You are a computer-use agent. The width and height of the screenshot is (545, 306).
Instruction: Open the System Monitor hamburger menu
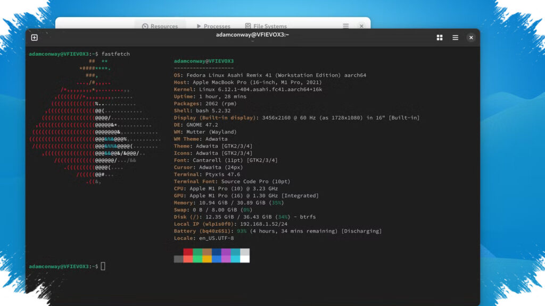coord(345,26)
